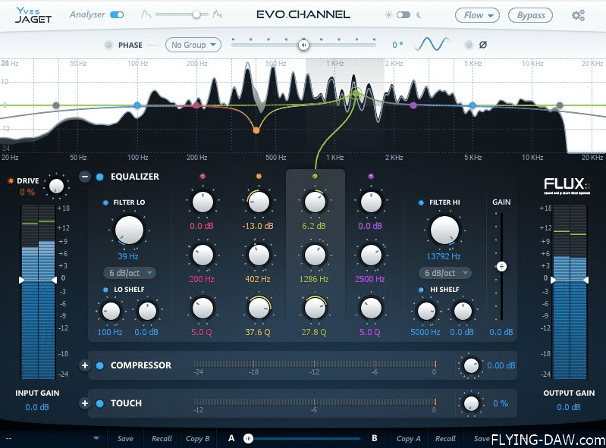Click the 6.2 dB gain knob
606x448 pixels.
(315, 202)
